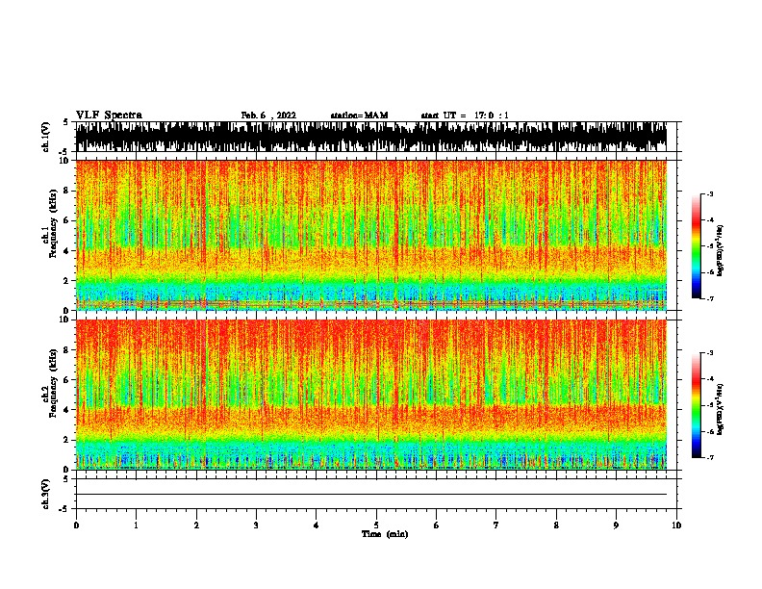Screen dimensions: 762x589
Task: Click the time axis tick label '8'
Action: [556, 525]
